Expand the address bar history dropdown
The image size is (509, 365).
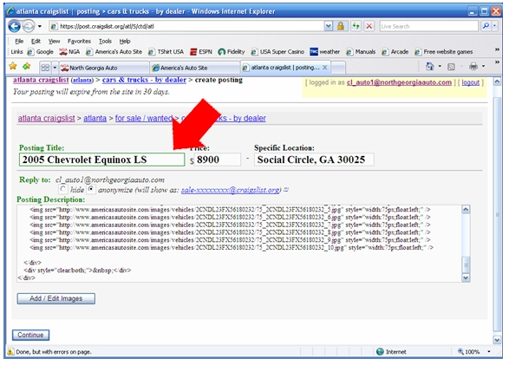329,26
